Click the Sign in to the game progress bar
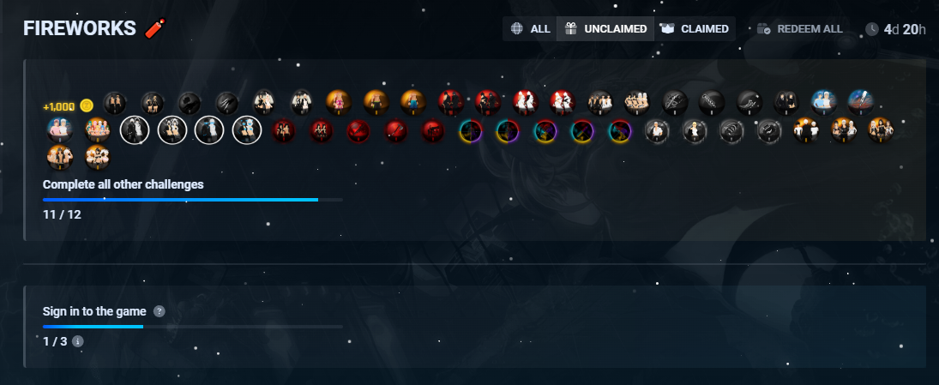 point(193,327)
